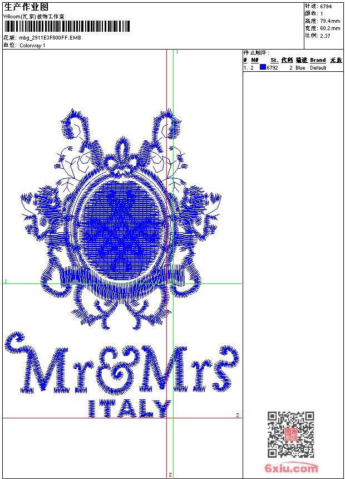
Task: Click the '描述' column header
Action: click(x=302, y=60)
